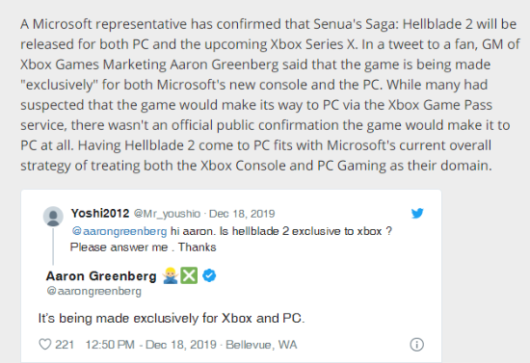
Task: Click the vertical thread connector line
Action: point(53,246)
